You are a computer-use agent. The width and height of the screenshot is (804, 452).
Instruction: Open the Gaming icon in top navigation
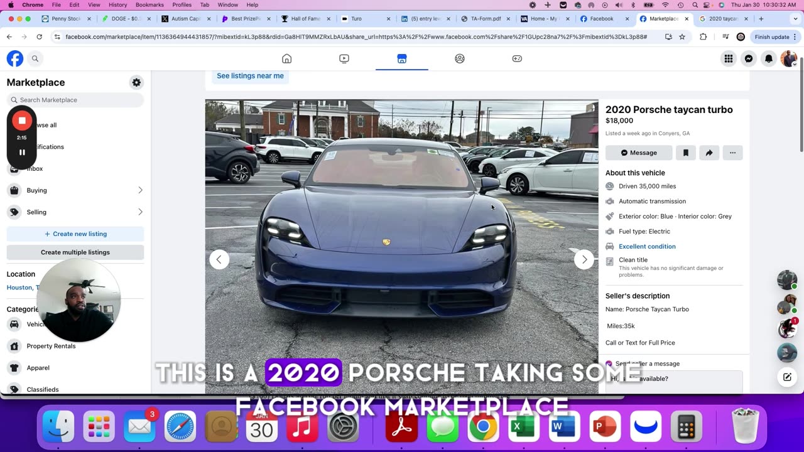pos(517,58)
